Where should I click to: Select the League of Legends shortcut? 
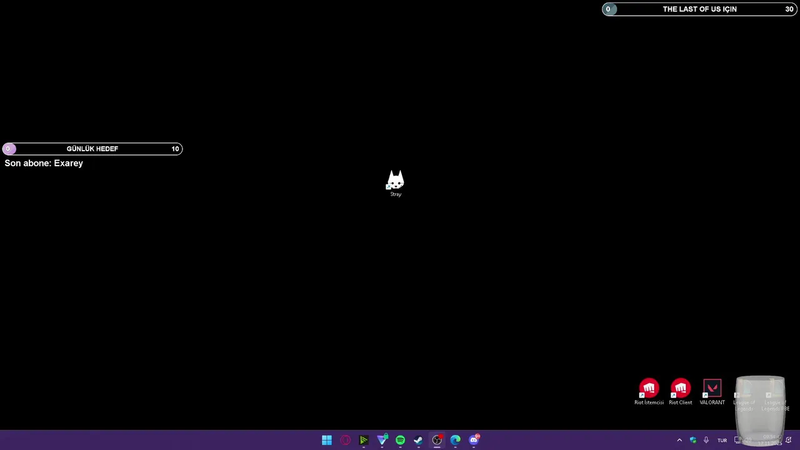coord(744,395)
